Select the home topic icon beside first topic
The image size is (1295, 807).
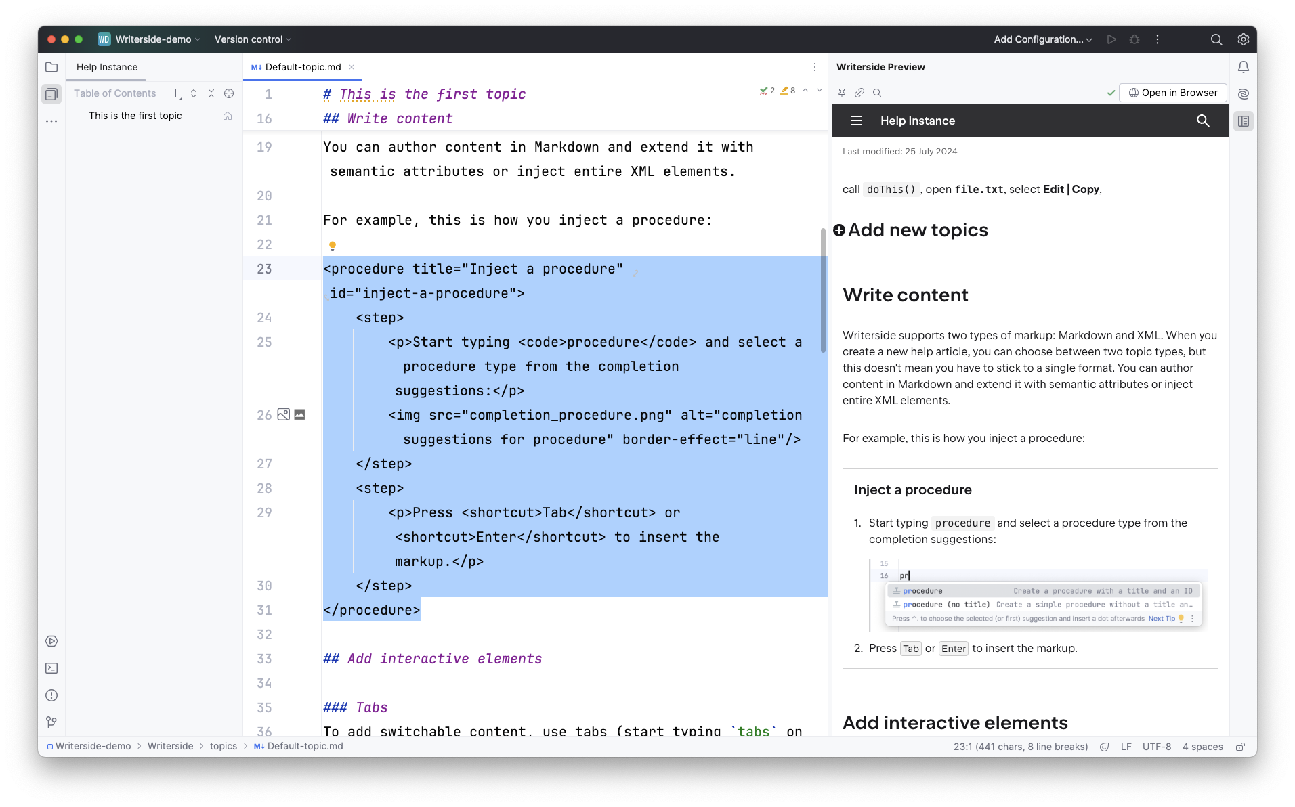[228, 116]
